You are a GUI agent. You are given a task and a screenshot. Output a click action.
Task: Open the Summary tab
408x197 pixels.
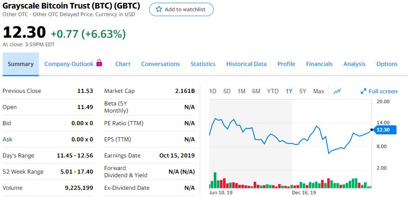[x=21, y=64]
